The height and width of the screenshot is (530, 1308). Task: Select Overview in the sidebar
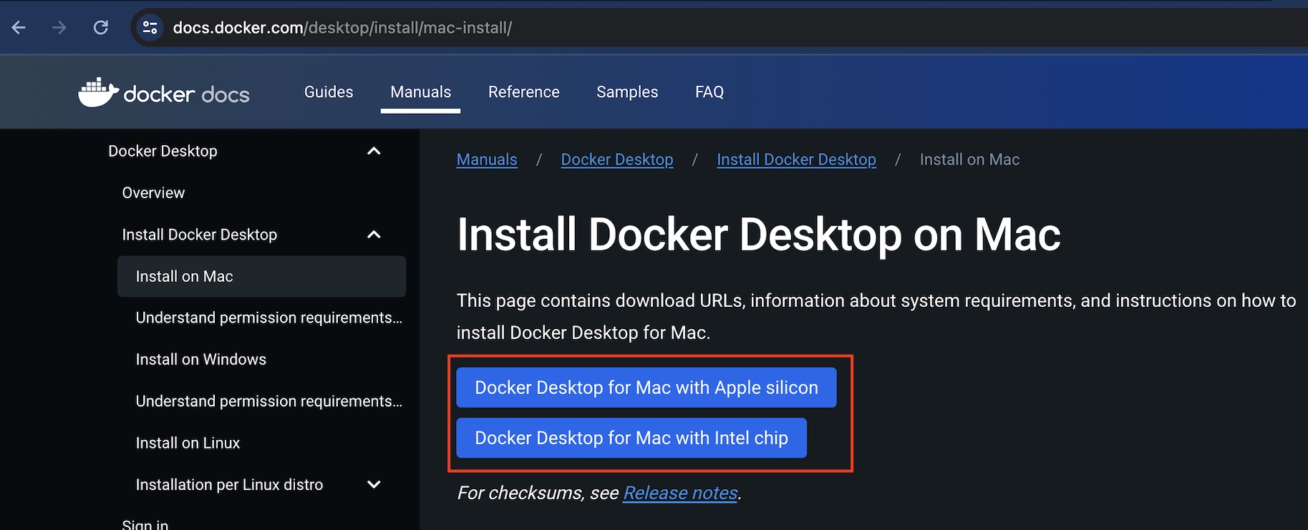[x=153, y=192]
